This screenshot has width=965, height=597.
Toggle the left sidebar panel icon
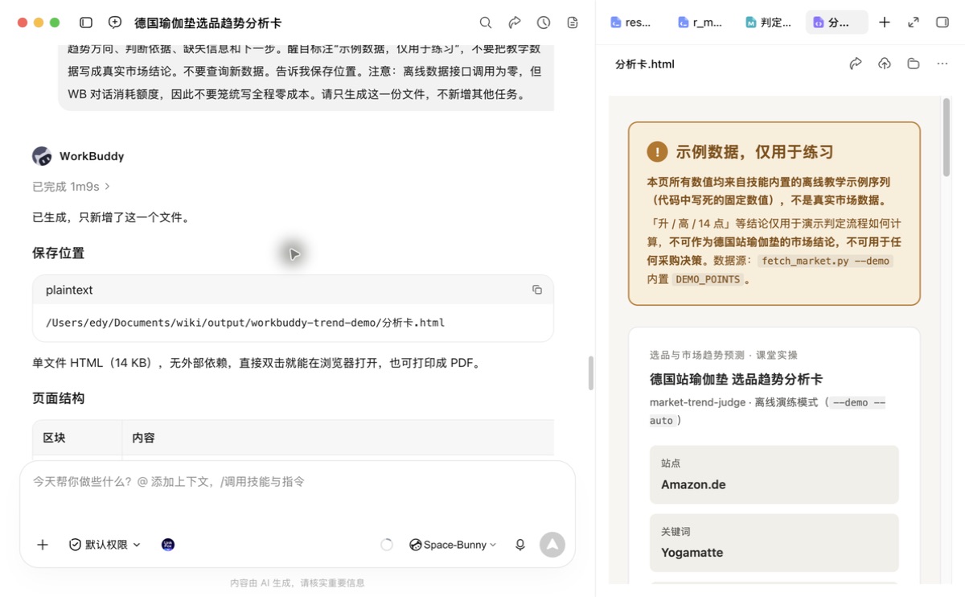pos(86,23)
